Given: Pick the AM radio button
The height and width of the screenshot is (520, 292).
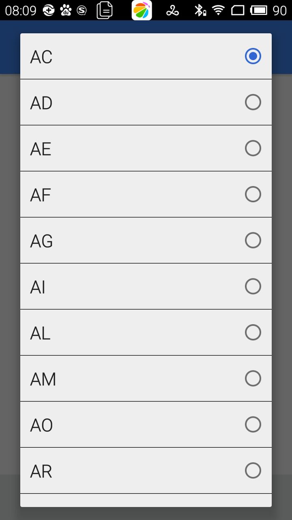Looking at the screenshot, I should coord(253,378).
